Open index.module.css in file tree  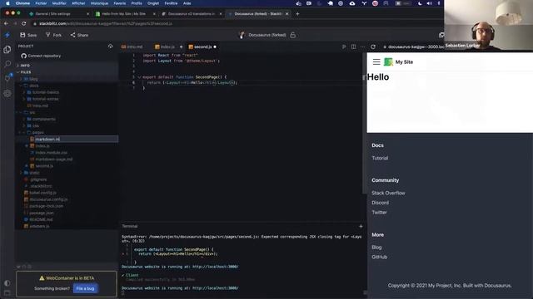point(51,153)
